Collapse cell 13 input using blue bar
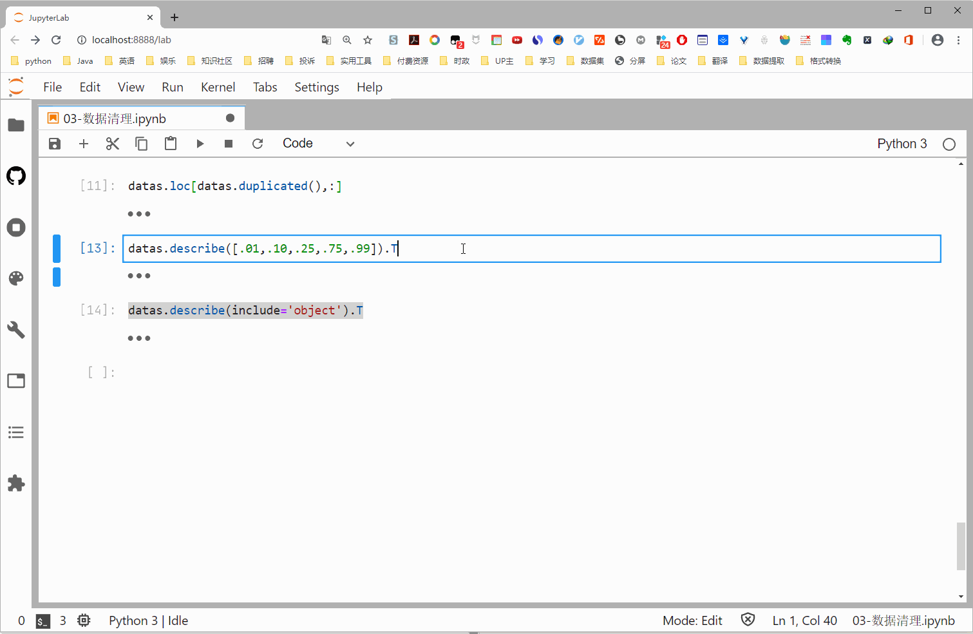 point(57,249)
